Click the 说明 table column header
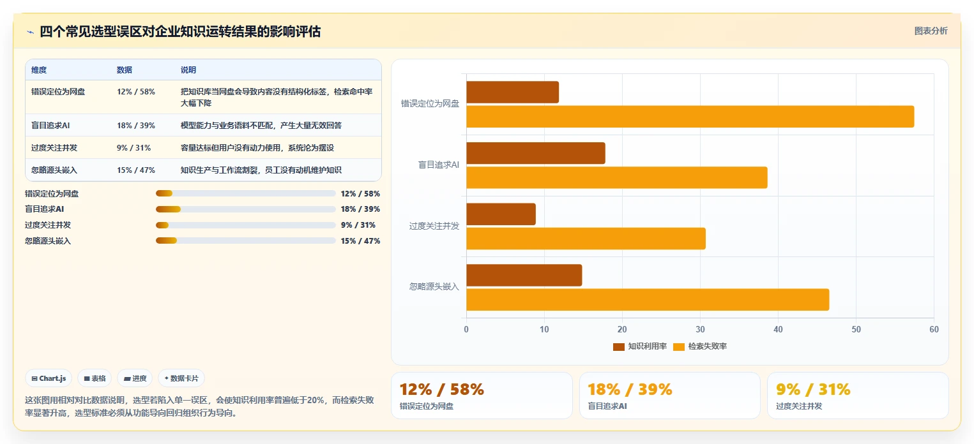 click(x=188, y=70)
